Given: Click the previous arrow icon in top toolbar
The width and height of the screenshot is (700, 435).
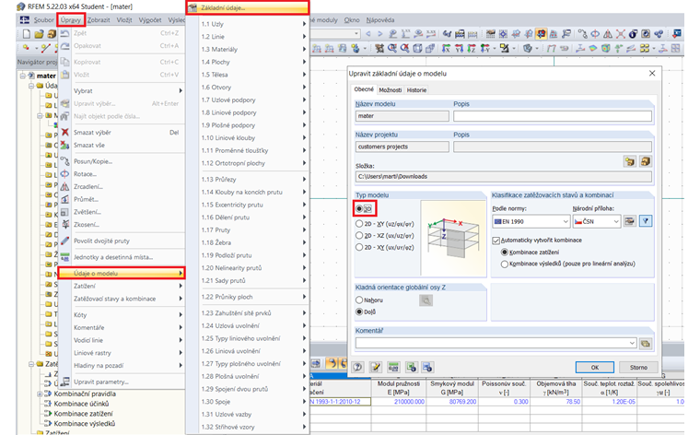Looking at the screenshot, I should point(367,34).
